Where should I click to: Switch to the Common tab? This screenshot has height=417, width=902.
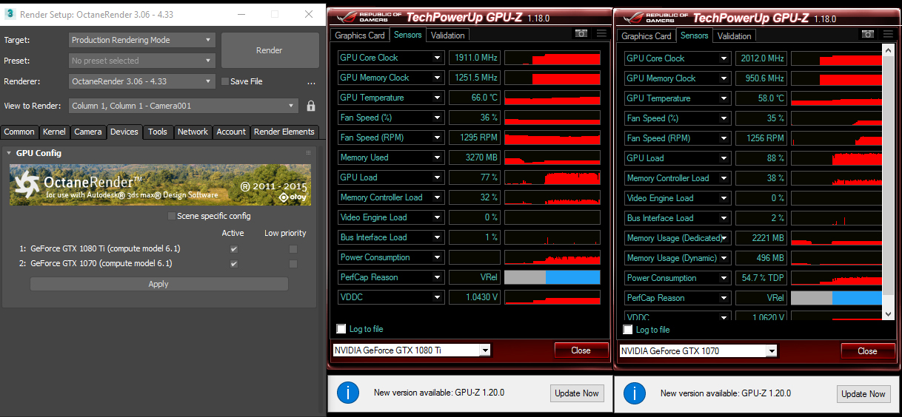point(19,132)
